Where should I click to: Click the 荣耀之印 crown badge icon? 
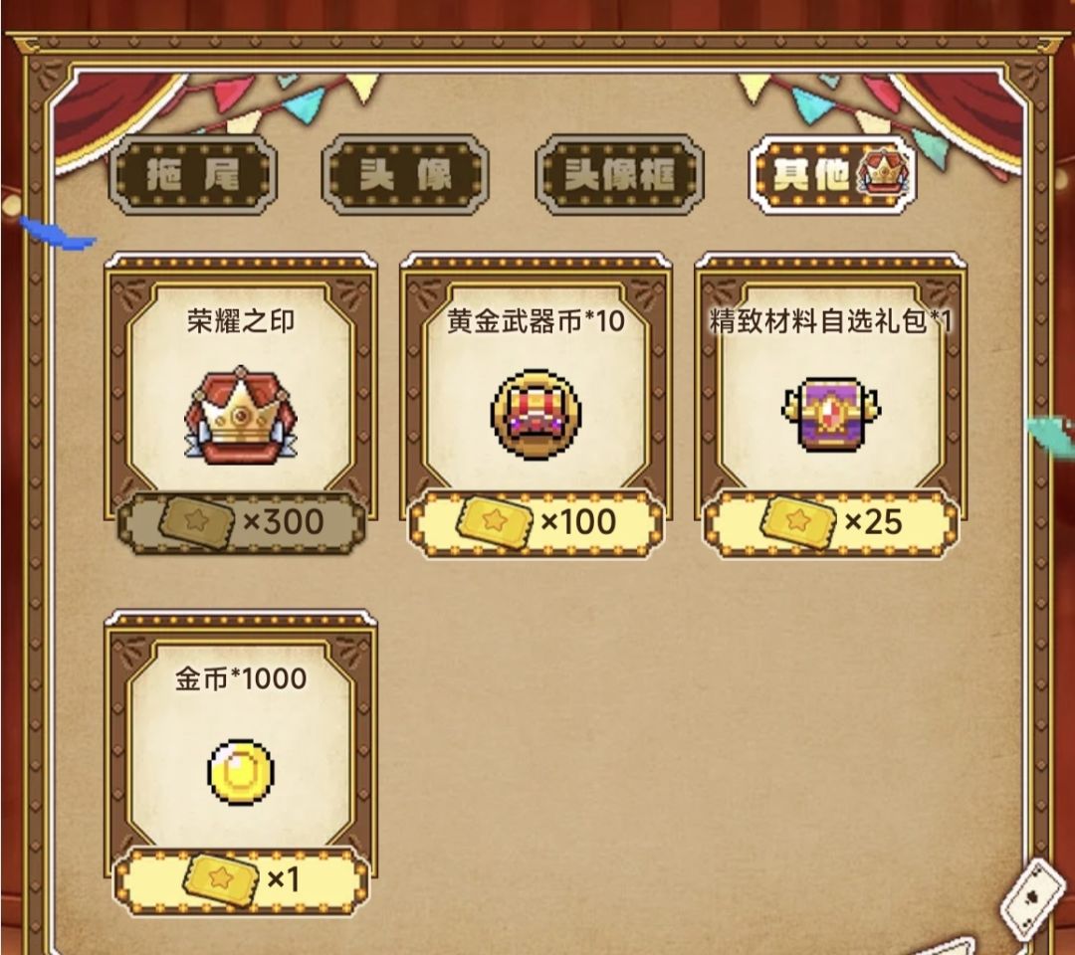pos(241,415)
